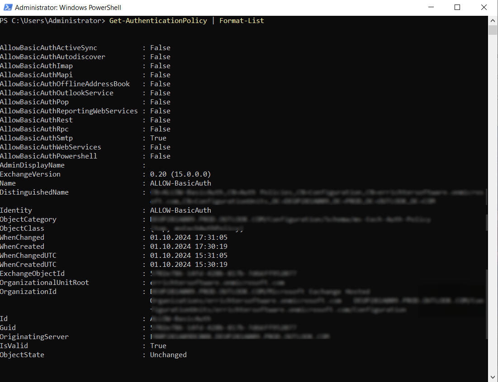Click the False value for AllowBasicAuthActiveSync

[x=161, y=48]
